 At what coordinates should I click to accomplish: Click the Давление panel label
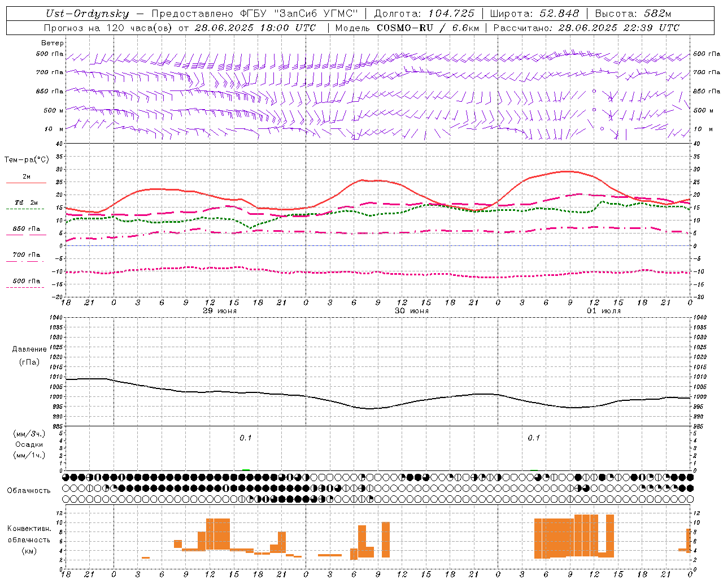(x=29, y=349)
